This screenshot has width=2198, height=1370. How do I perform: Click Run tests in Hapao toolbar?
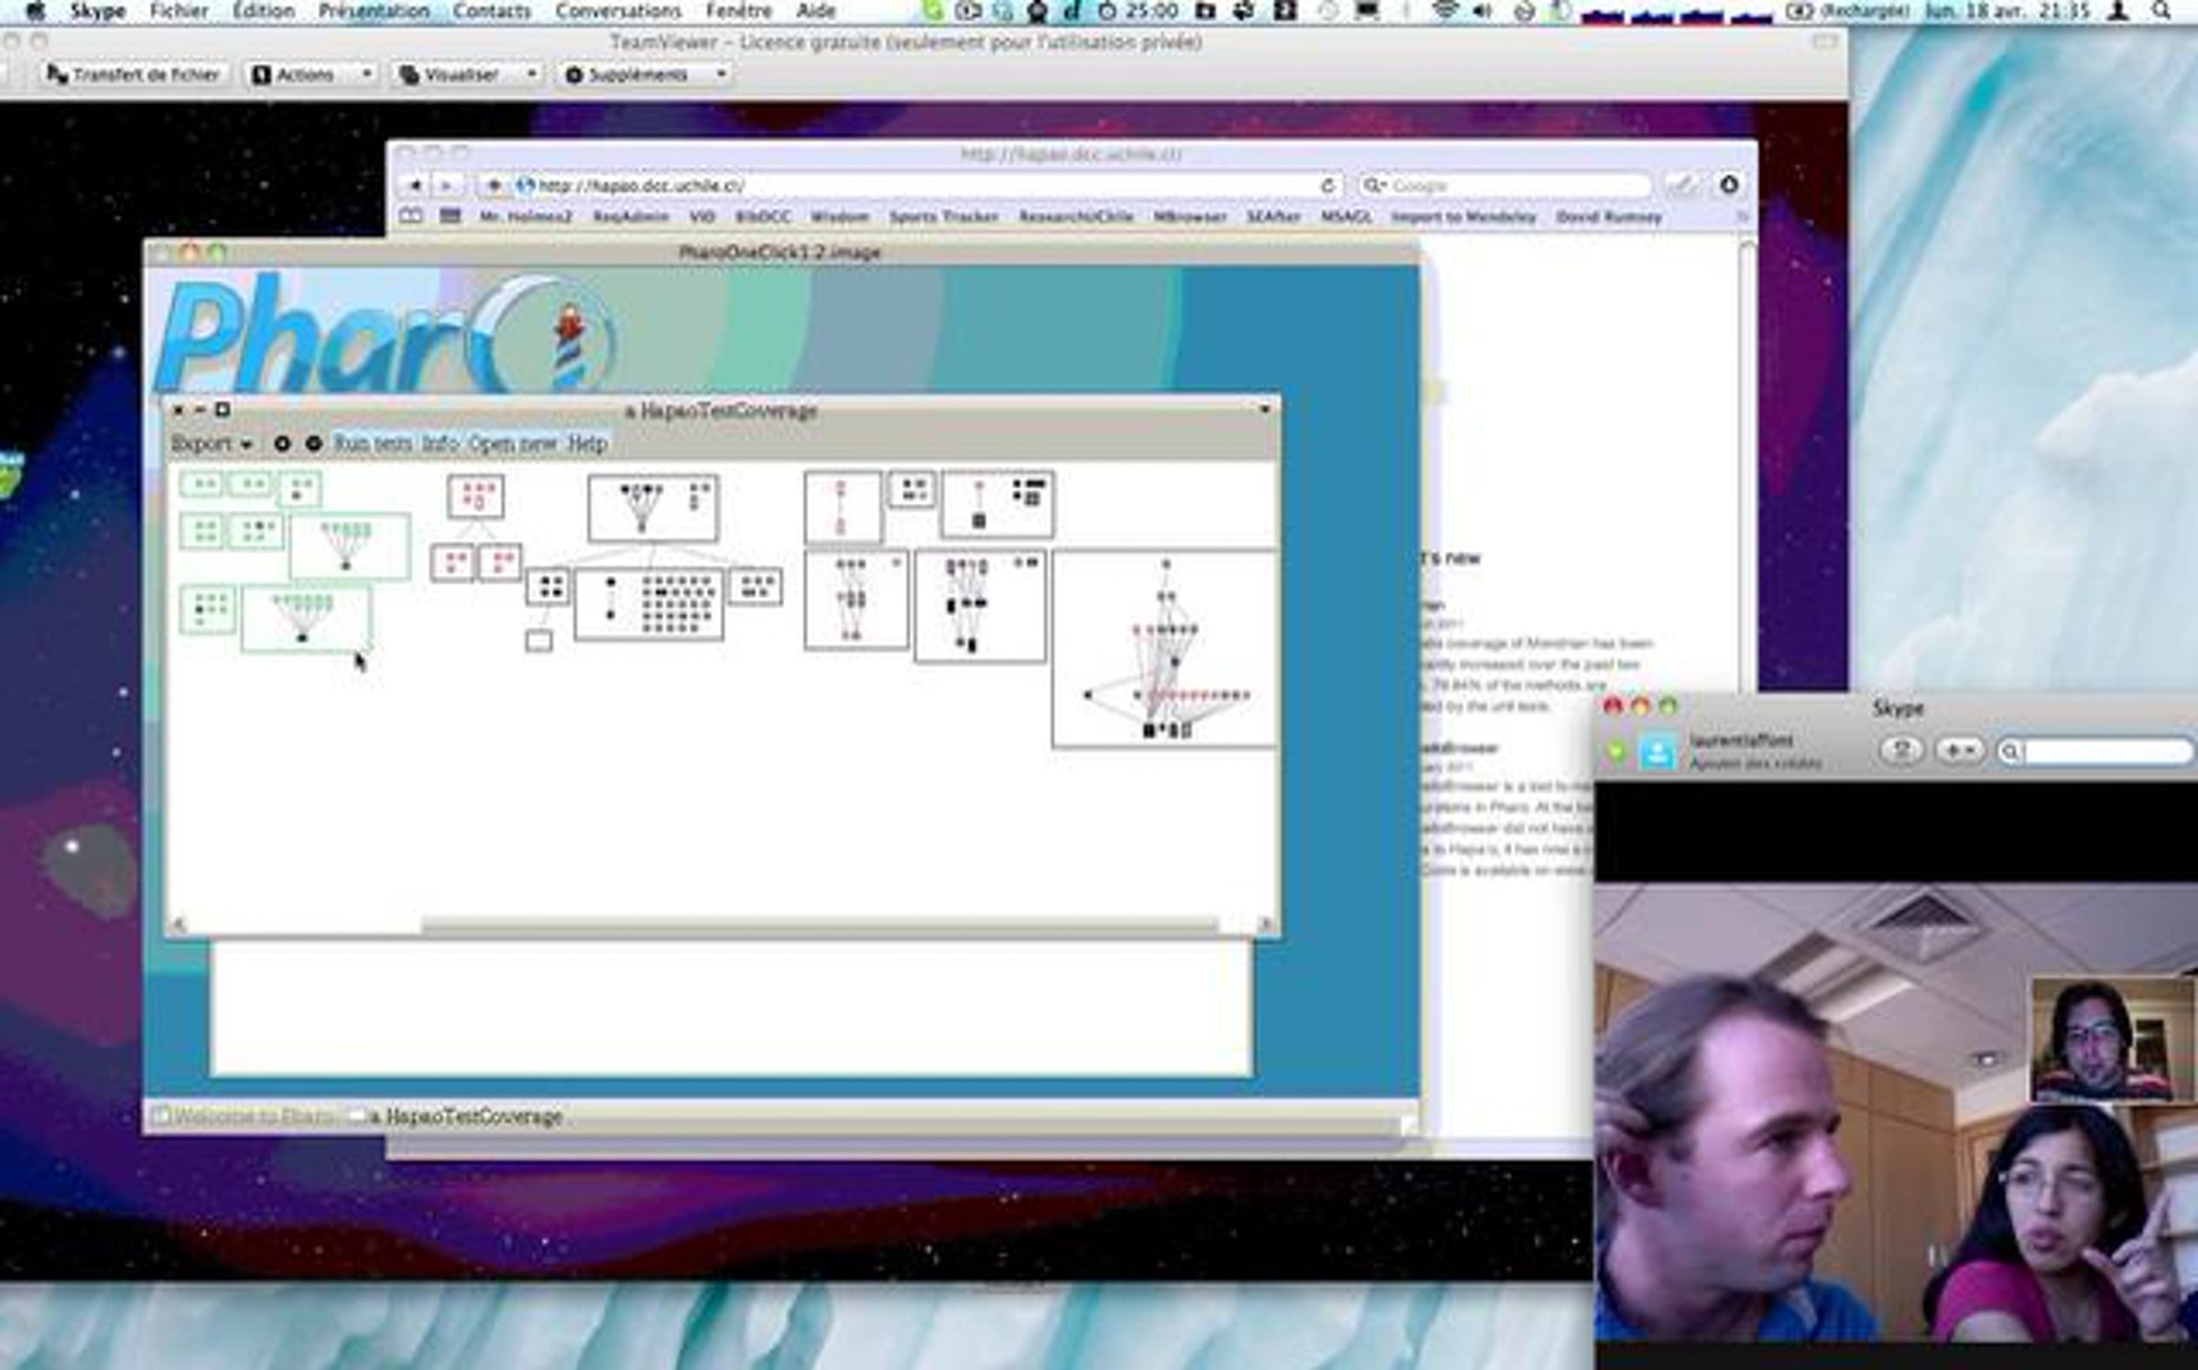click(x=372, y=444)
